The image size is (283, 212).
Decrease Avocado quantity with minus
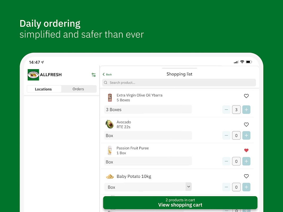coord(226,135)
